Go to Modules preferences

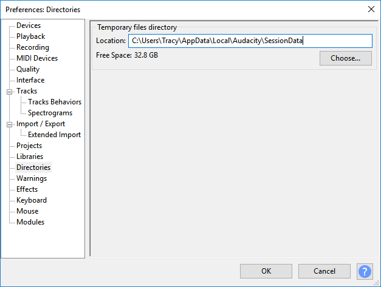click(x=30, y=222)
